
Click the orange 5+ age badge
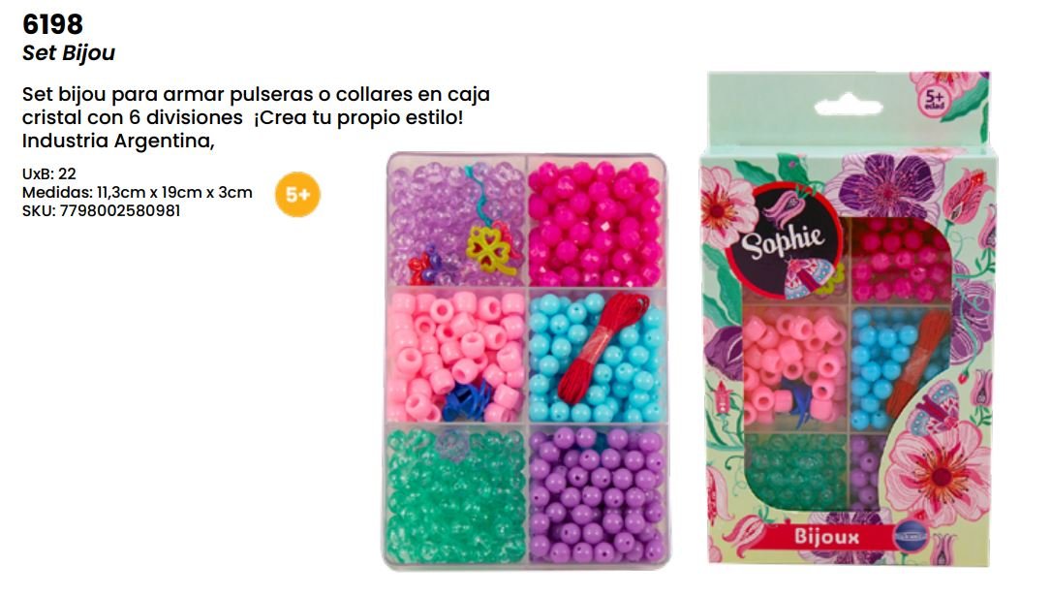pos(297,195)
